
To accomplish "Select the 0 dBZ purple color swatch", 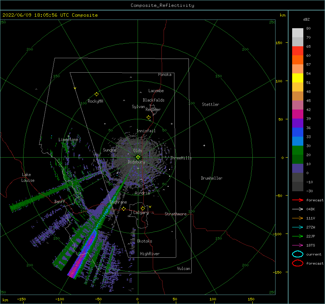I will click(x=298, y=168).
